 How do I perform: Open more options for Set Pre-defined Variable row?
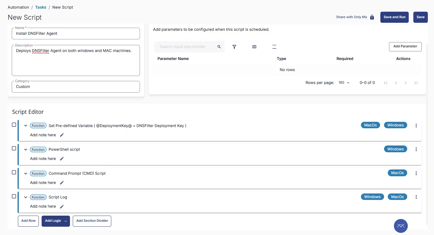[416, 125]
